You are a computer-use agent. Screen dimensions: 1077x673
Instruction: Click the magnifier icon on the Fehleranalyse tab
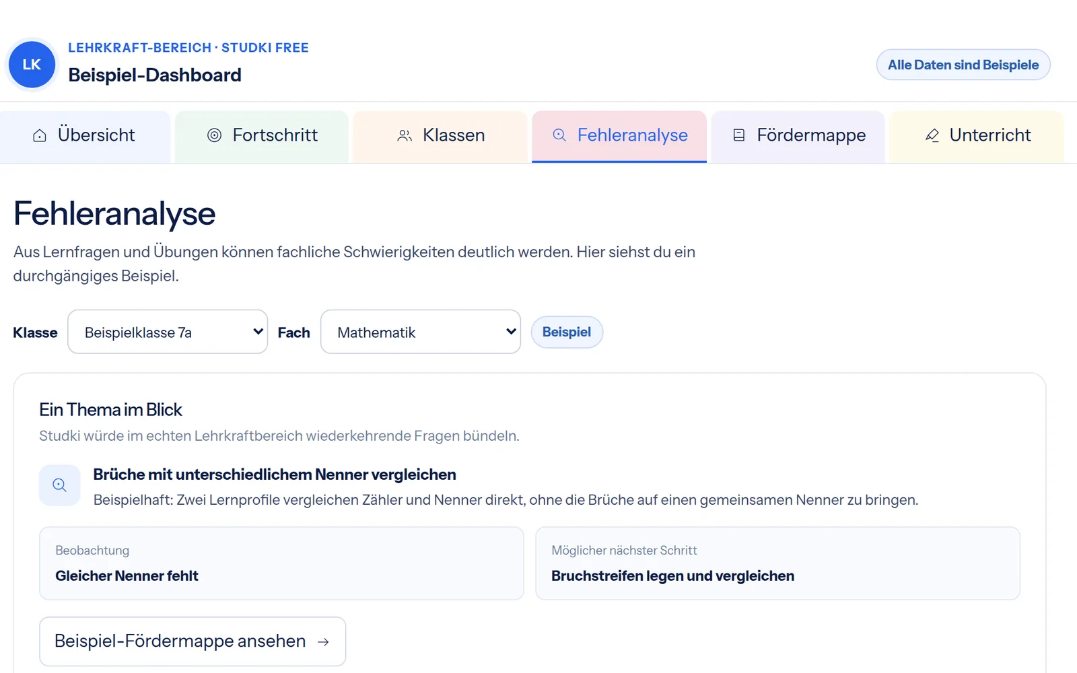click(559, 135)
